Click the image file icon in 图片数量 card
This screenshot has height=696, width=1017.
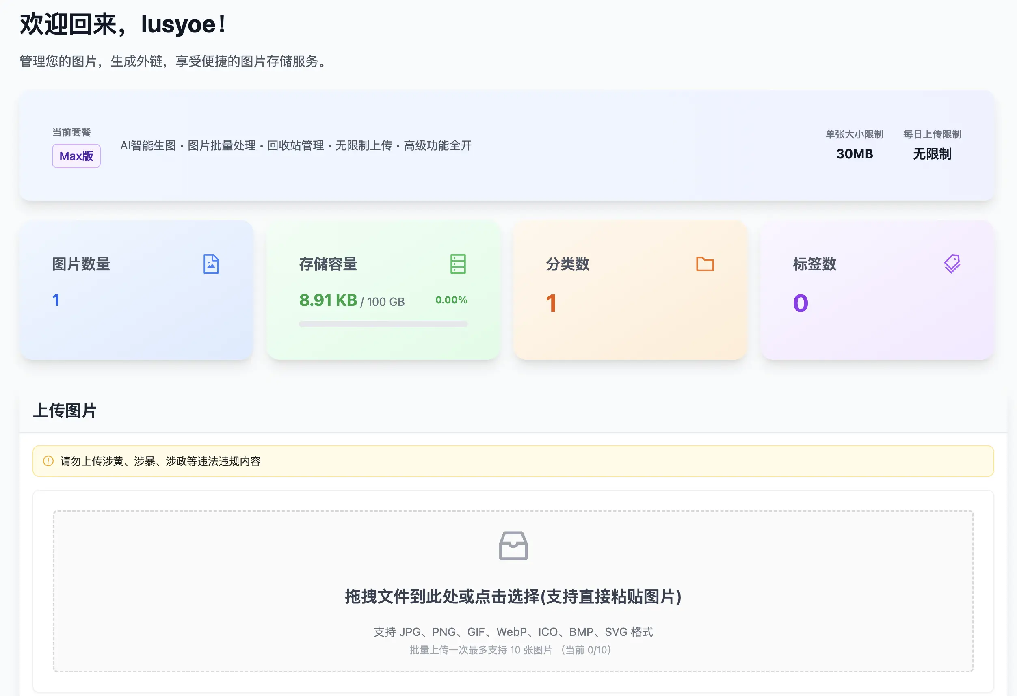coord(211,264)
